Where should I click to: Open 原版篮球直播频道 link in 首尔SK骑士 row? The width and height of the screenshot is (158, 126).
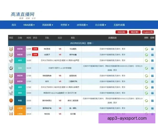(120, 99)
